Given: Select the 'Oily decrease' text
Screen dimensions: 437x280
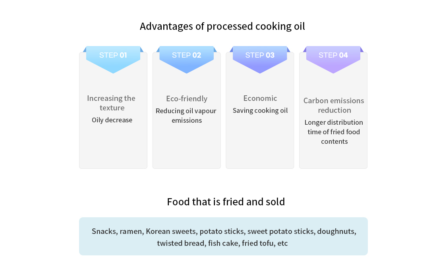Looking at the screenshot, I should 112,120.
